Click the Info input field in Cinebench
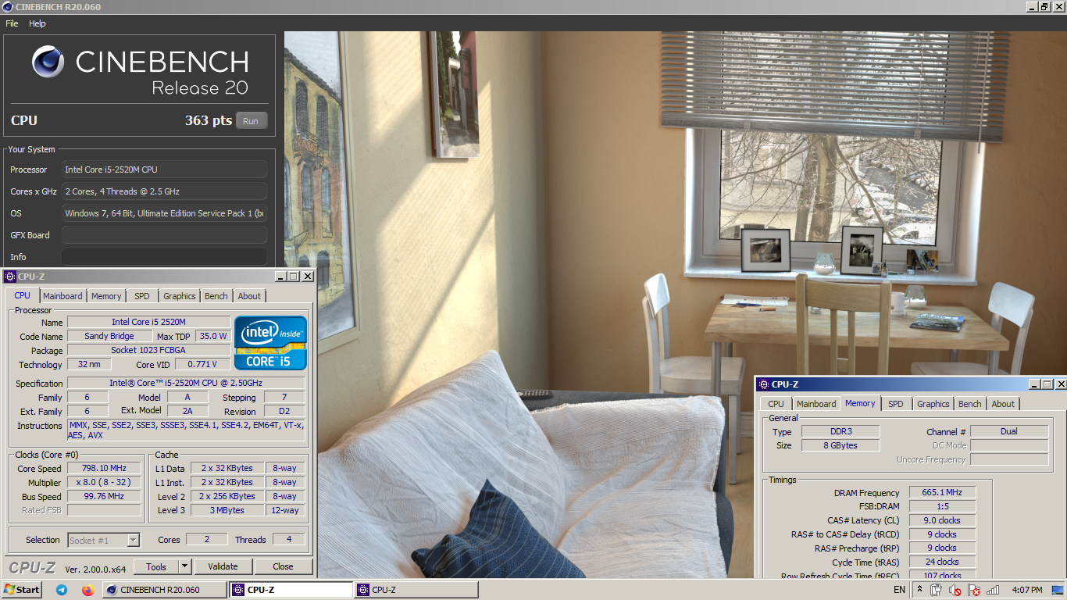This screenshot has width=1067, height=600. (x=164, y=257)
